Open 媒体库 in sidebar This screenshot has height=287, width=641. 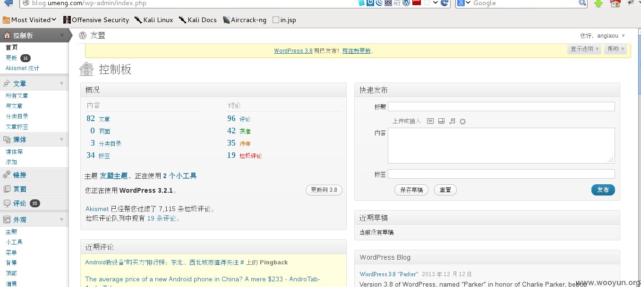tap(14, 152)
